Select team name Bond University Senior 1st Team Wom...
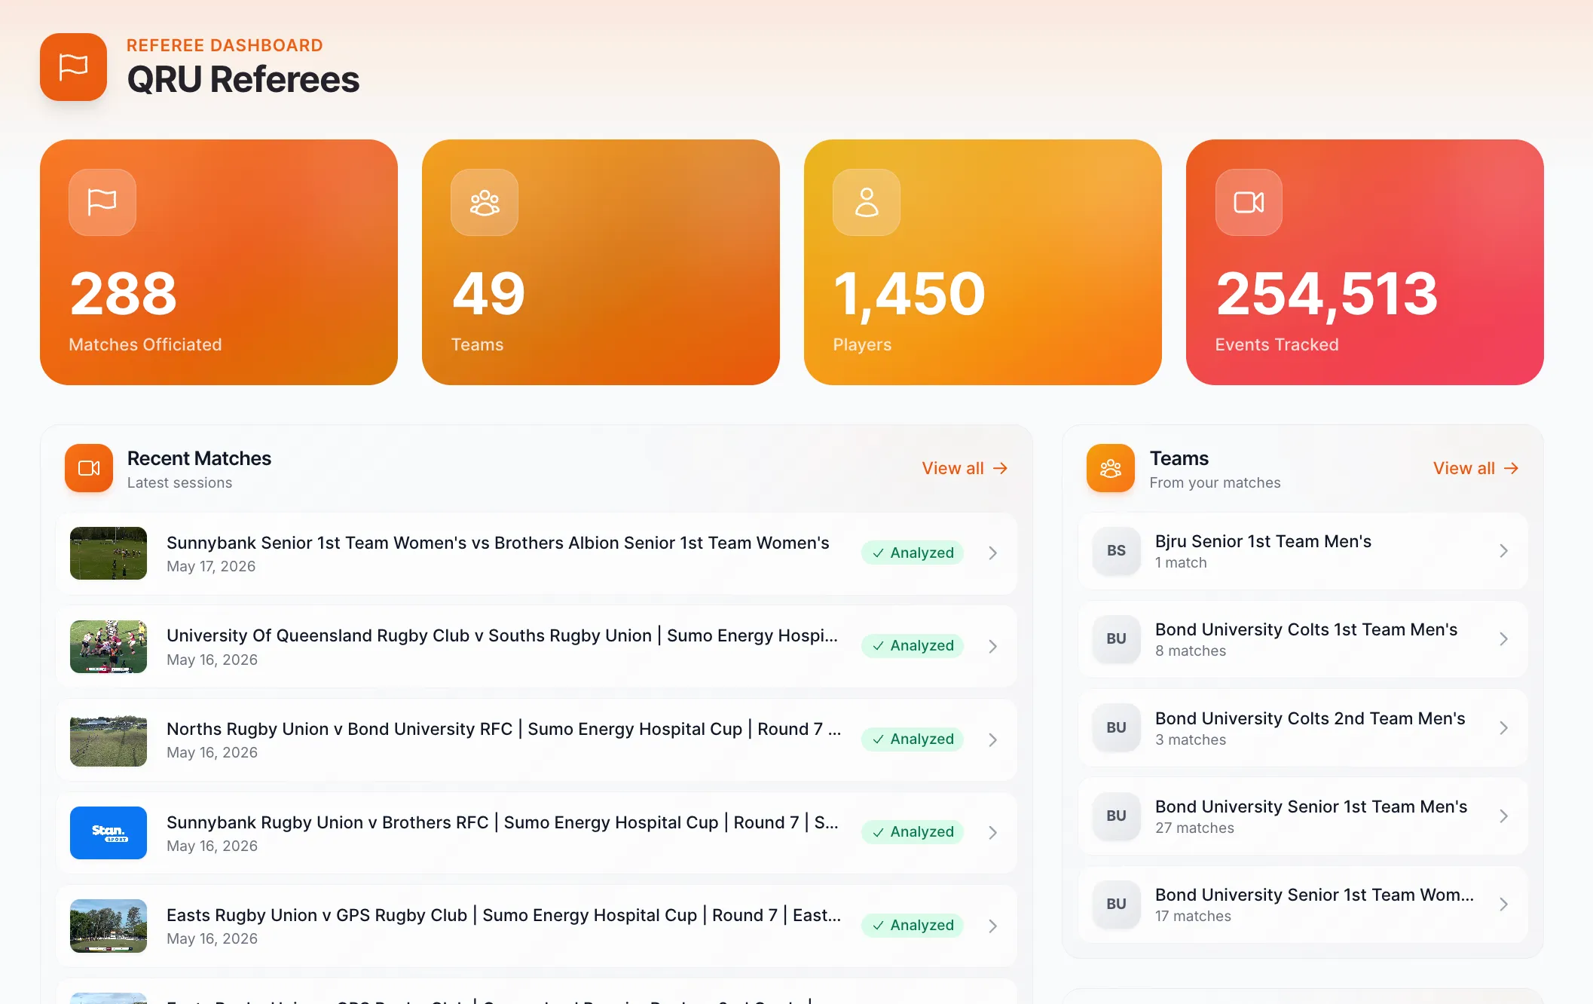The image size is (1593, 1004). 1314,895
